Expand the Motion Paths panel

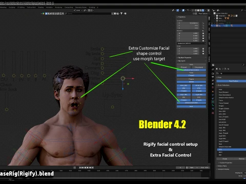coord(222,166)
